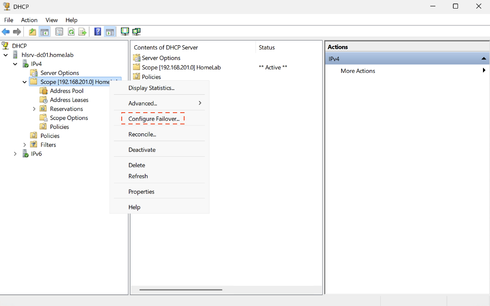This screenshot has height=306, width=490.
Task: Click the horizontal scrollbar in contents pane
Action: (x=181, y=290)
